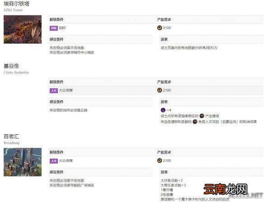264x202 pixels.
Task: Click the 产能需求 header under 埃菲尔铁塔
Action: point(164,19)
